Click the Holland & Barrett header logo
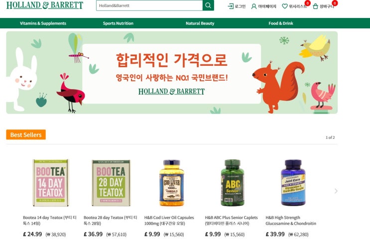 45,5
